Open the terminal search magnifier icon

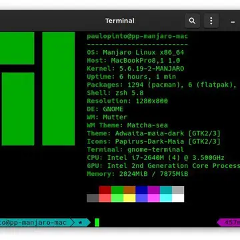click(x=192, y=21)
